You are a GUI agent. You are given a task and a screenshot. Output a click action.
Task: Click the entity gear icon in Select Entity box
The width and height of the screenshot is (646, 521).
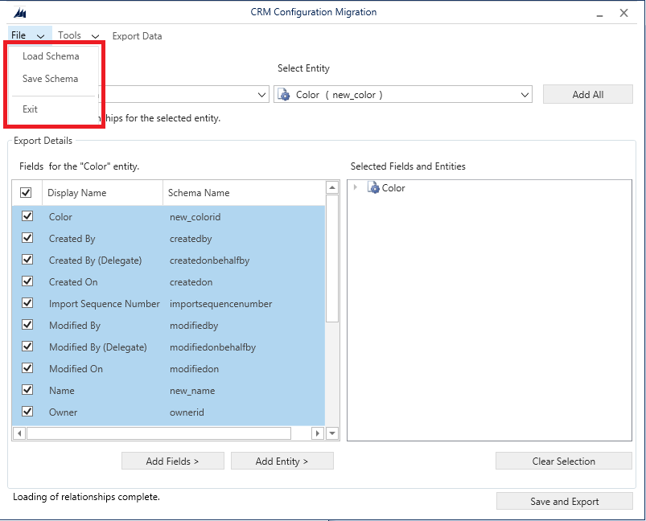284,95
